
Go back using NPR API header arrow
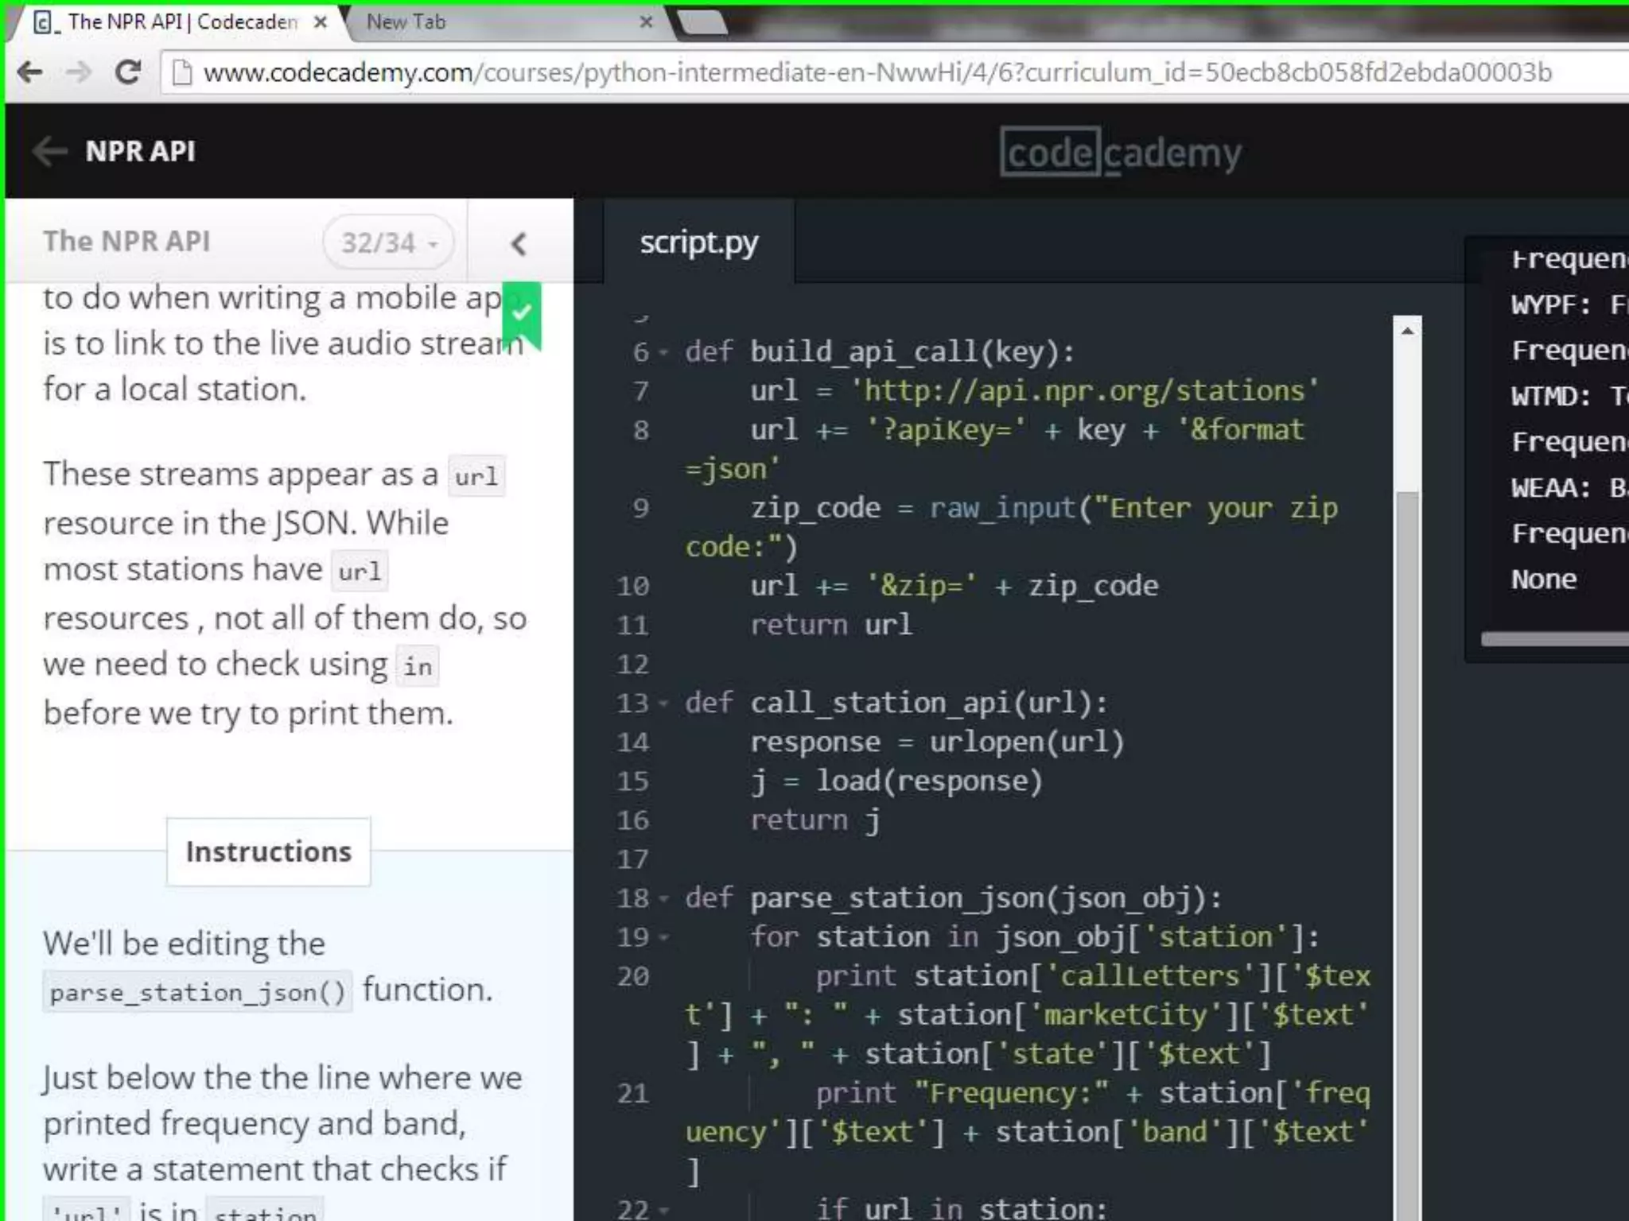click(49, 150)
